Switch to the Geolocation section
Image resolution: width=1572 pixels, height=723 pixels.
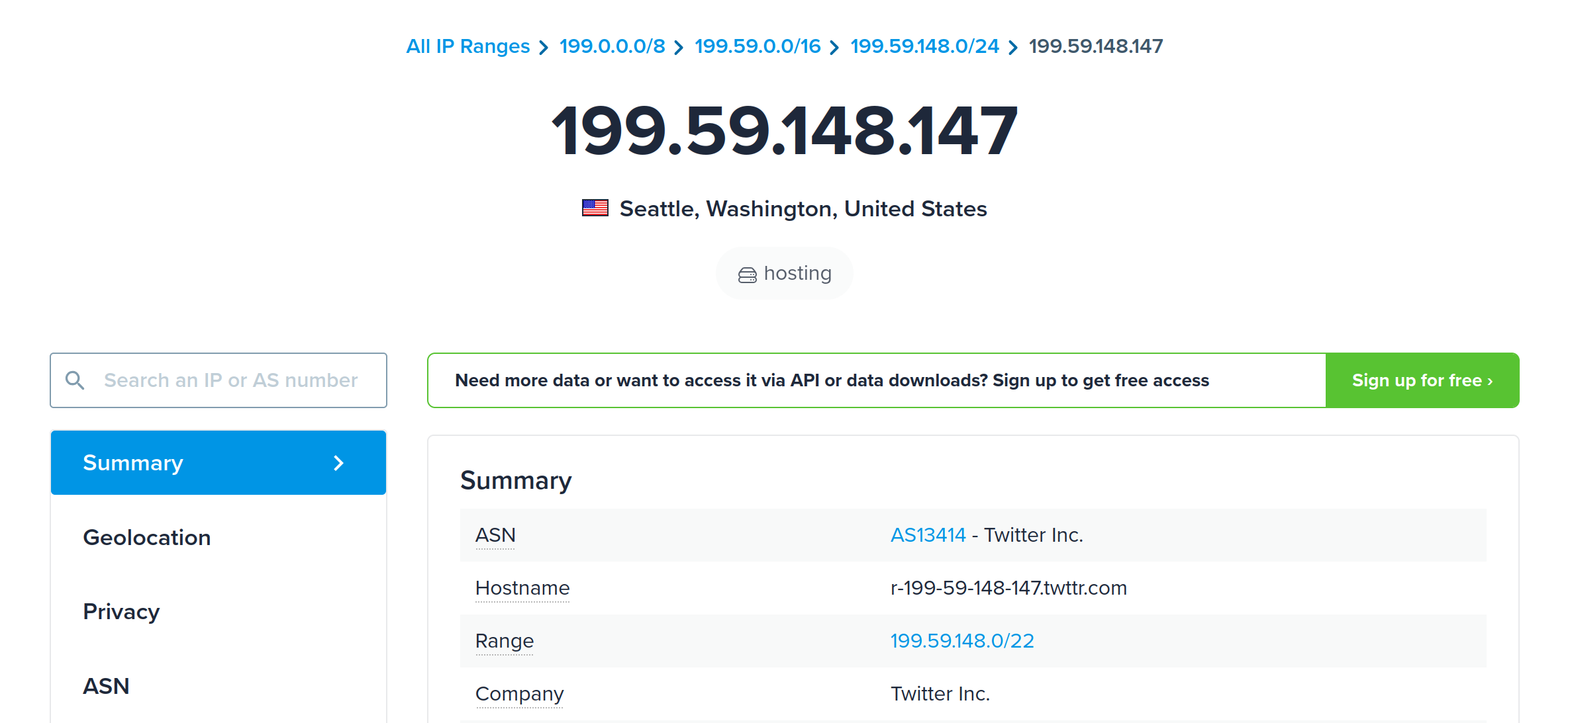(147, 537)
